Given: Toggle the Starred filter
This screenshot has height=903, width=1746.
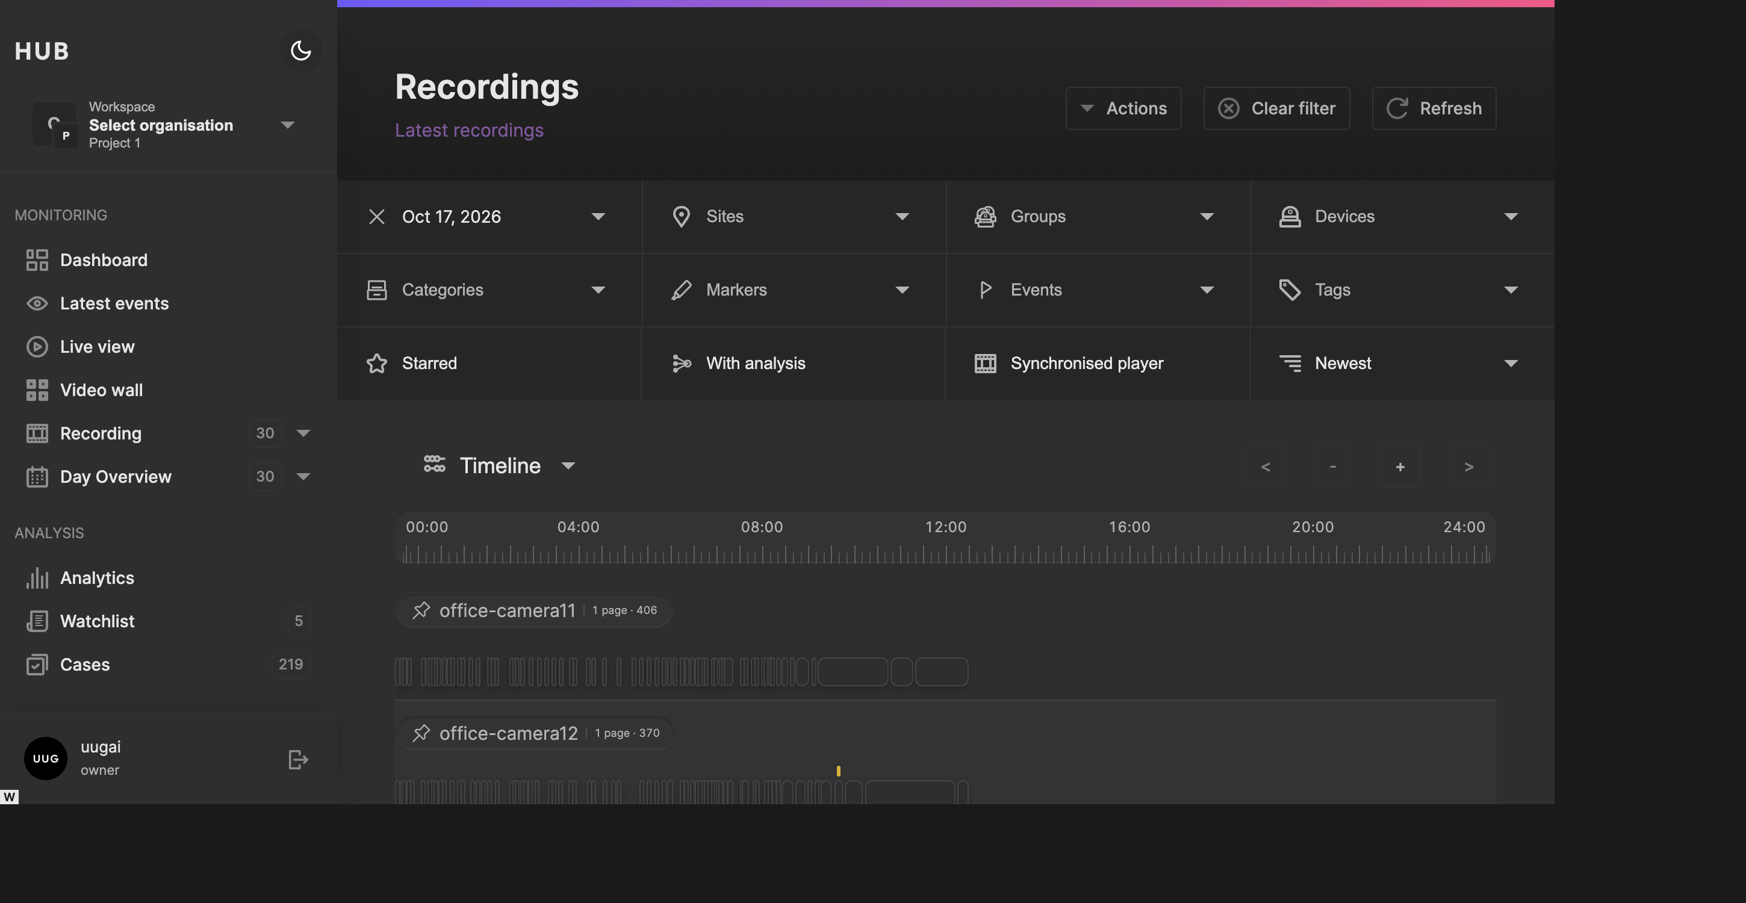Looking at the screenshot, I should point(489,364).
